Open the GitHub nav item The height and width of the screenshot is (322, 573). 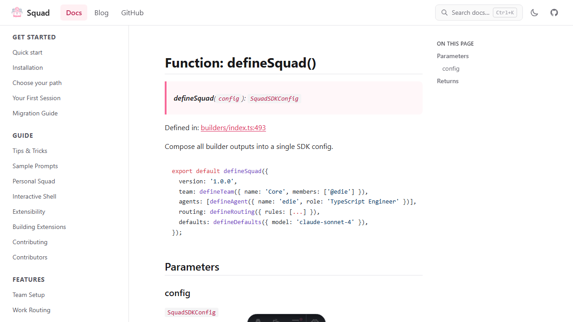133,13
